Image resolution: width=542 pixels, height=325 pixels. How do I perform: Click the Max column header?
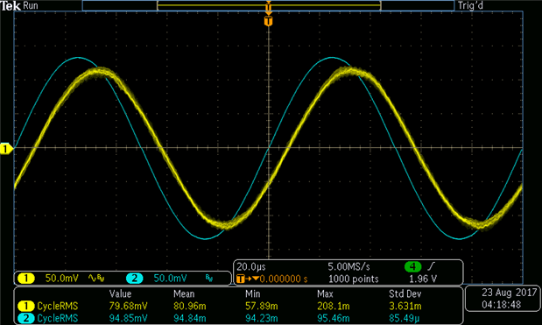click(325, 293)
